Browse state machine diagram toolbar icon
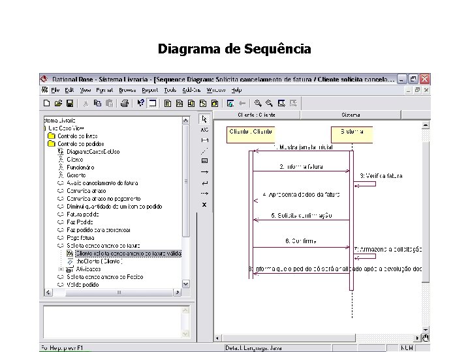The width and height of the screenshot is (470, 352). 203,103
